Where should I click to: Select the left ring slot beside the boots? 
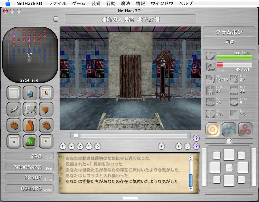point(14,141)
